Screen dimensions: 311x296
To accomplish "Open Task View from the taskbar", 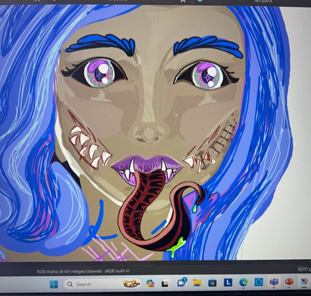I will point(165,283).
